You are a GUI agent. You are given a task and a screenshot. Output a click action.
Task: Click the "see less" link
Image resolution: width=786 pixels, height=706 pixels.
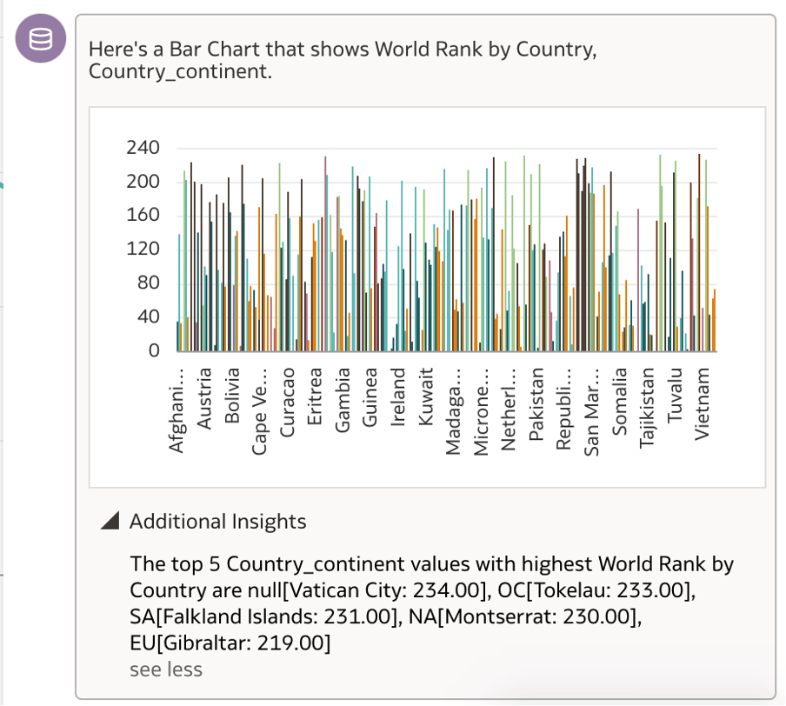165,669
